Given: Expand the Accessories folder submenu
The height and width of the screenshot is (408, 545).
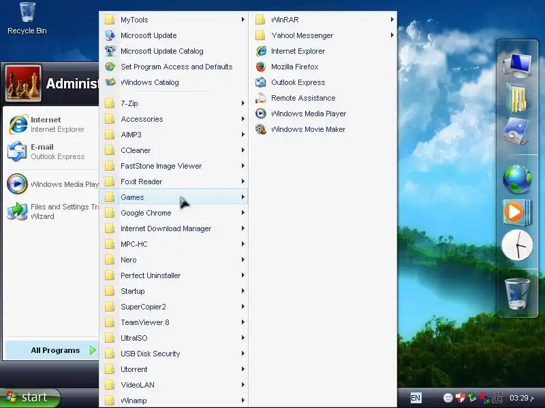Looking at the screenshot, I should (174, 119).
